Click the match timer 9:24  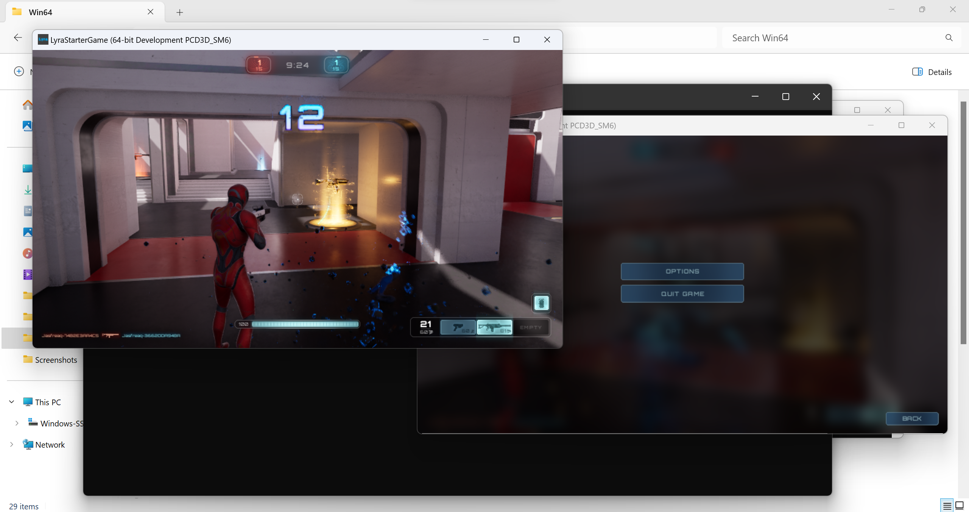(298, 65)
